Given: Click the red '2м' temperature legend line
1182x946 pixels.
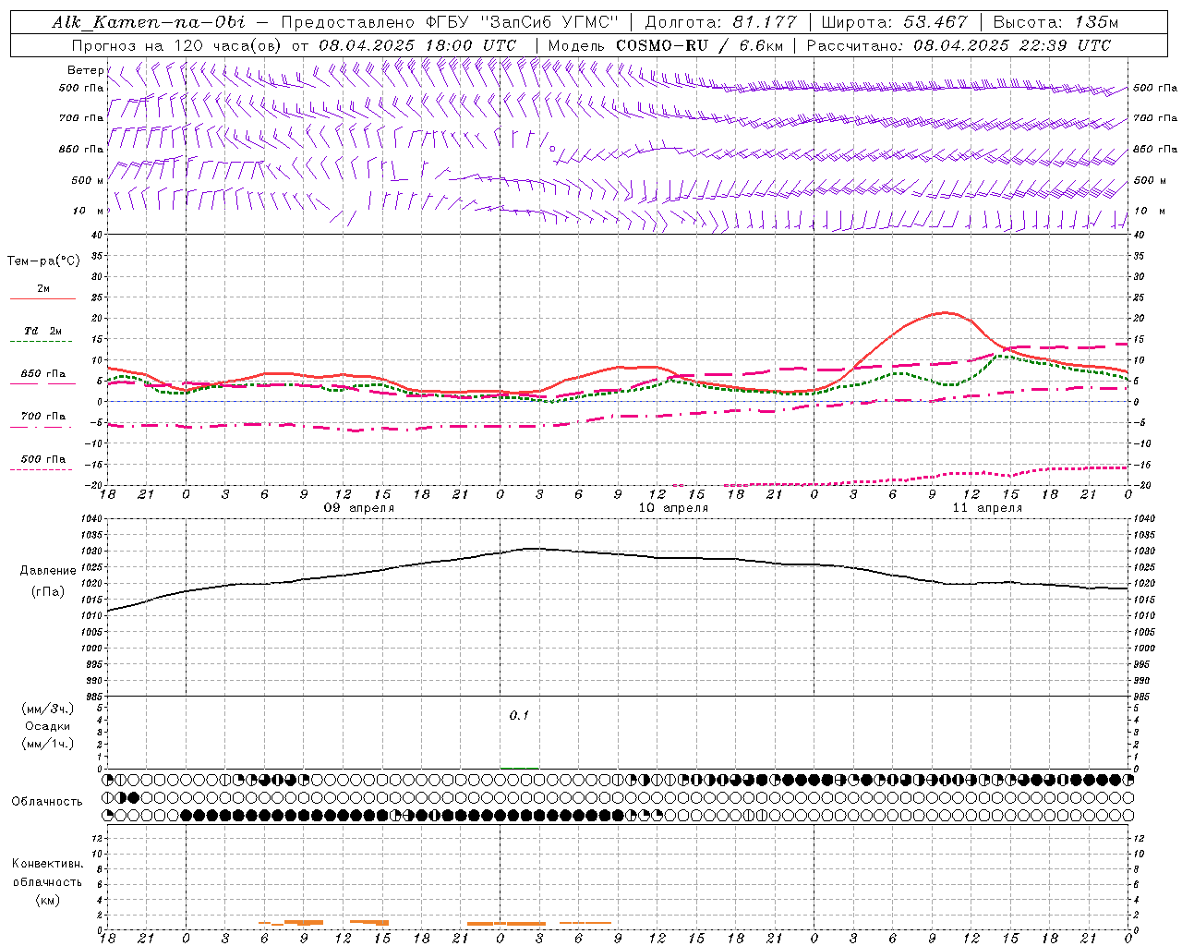Looking at the screenshot, I should (42, 298).
